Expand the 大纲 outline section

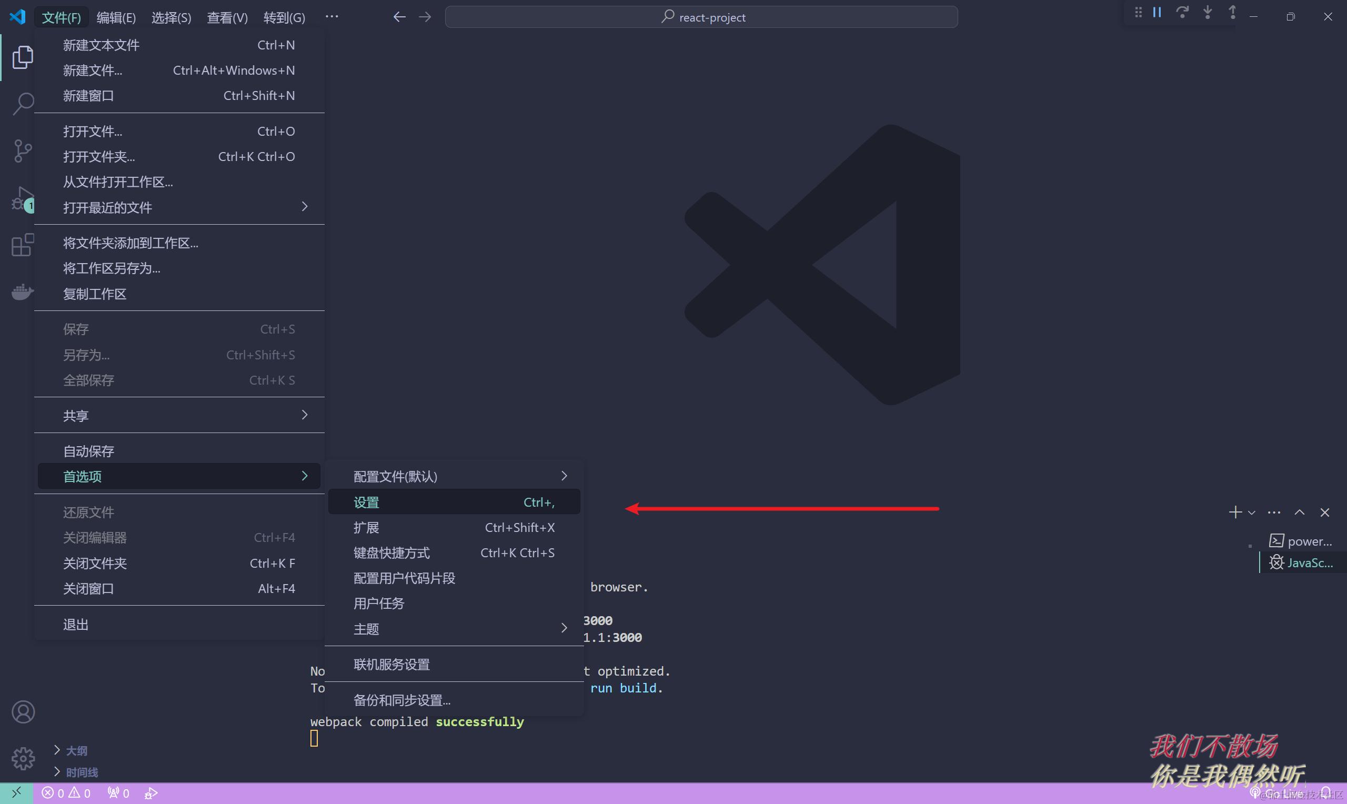coord(76,750)
